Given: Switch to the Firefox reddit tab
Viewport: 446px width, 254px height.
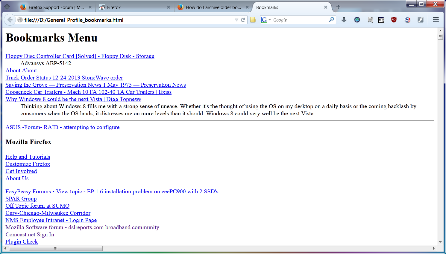Looking at the screenshot, I should point(135,7).
